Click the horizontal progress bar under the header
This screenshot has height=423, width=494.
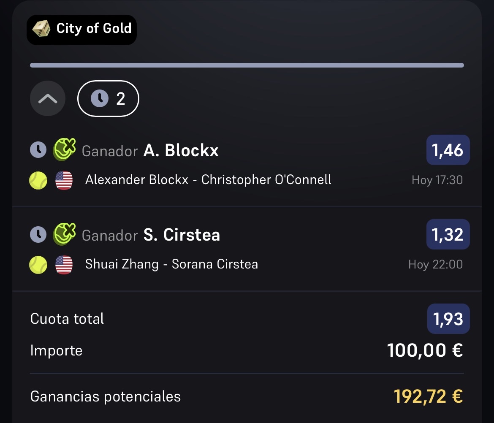click(x=247, y=65)
